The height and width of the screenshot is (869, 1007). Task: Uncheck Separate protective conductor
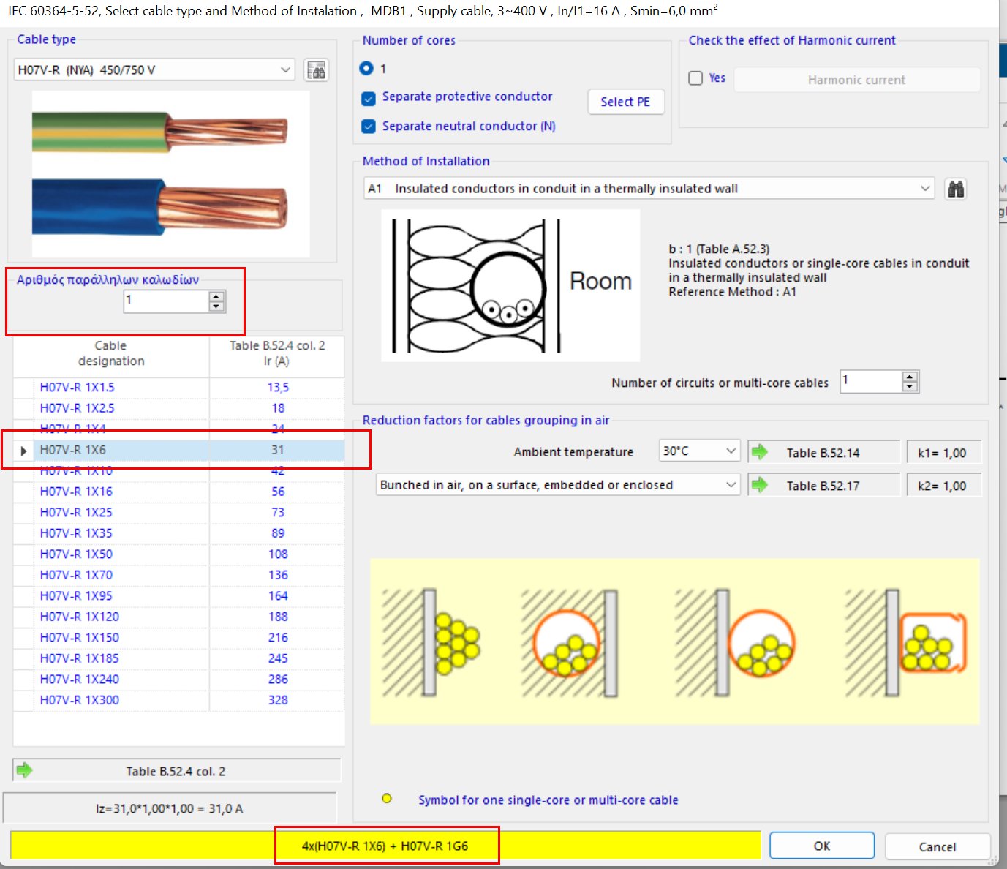click(x=369, y=98)
